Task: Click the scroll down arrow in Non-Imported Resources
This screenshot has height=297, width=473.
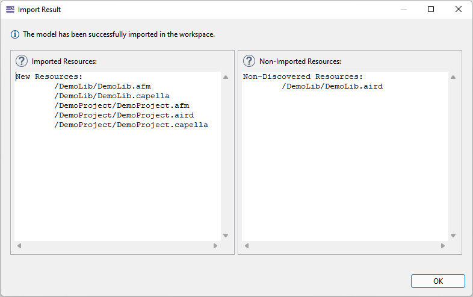Action: [x=453, y=236]
